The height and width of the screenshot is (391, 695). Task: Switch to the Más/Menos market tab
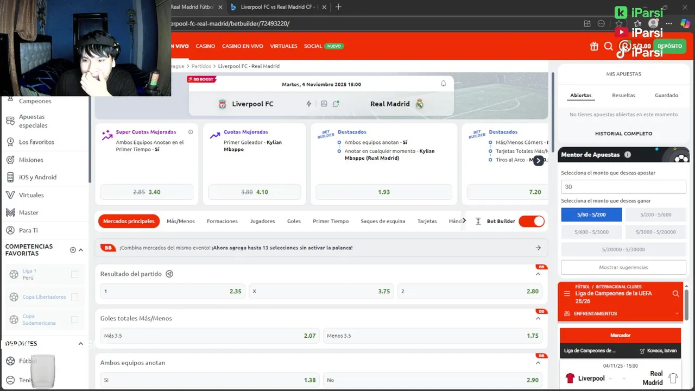click(180, 221)
